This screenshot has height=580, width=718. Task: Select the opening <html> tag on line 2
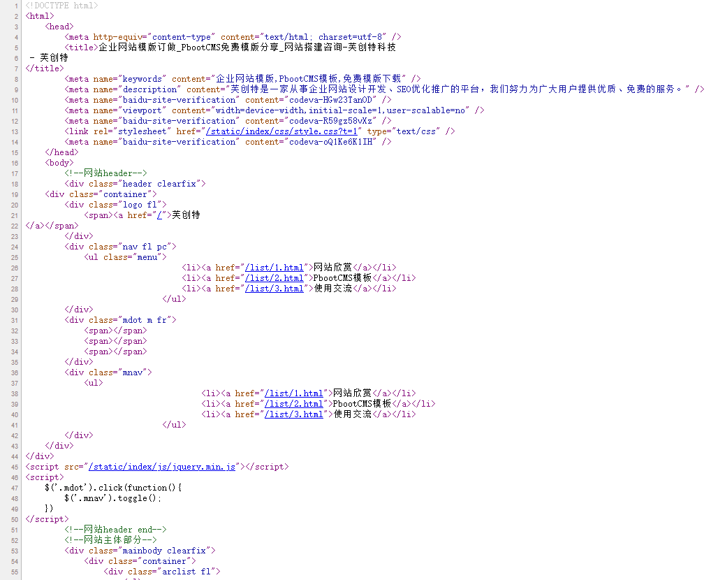[39, 16]
